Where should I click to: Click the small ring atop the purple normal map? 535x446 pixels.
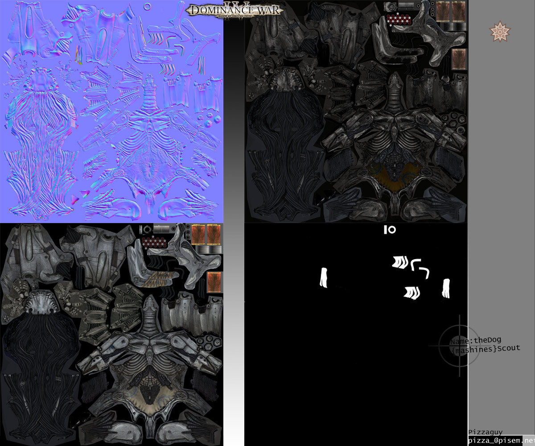[x=148, y=6]
